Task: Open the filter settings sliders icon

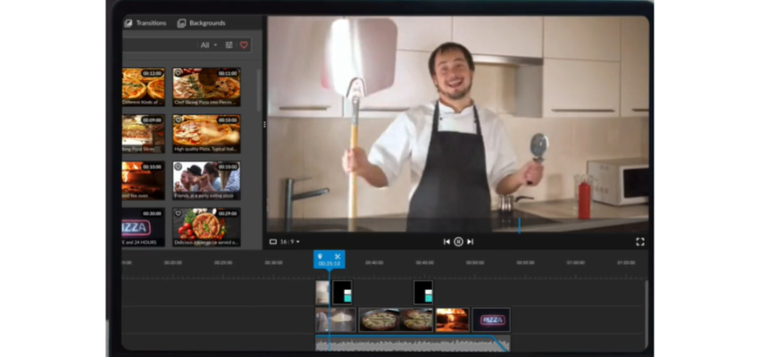Action: (229, 45)
